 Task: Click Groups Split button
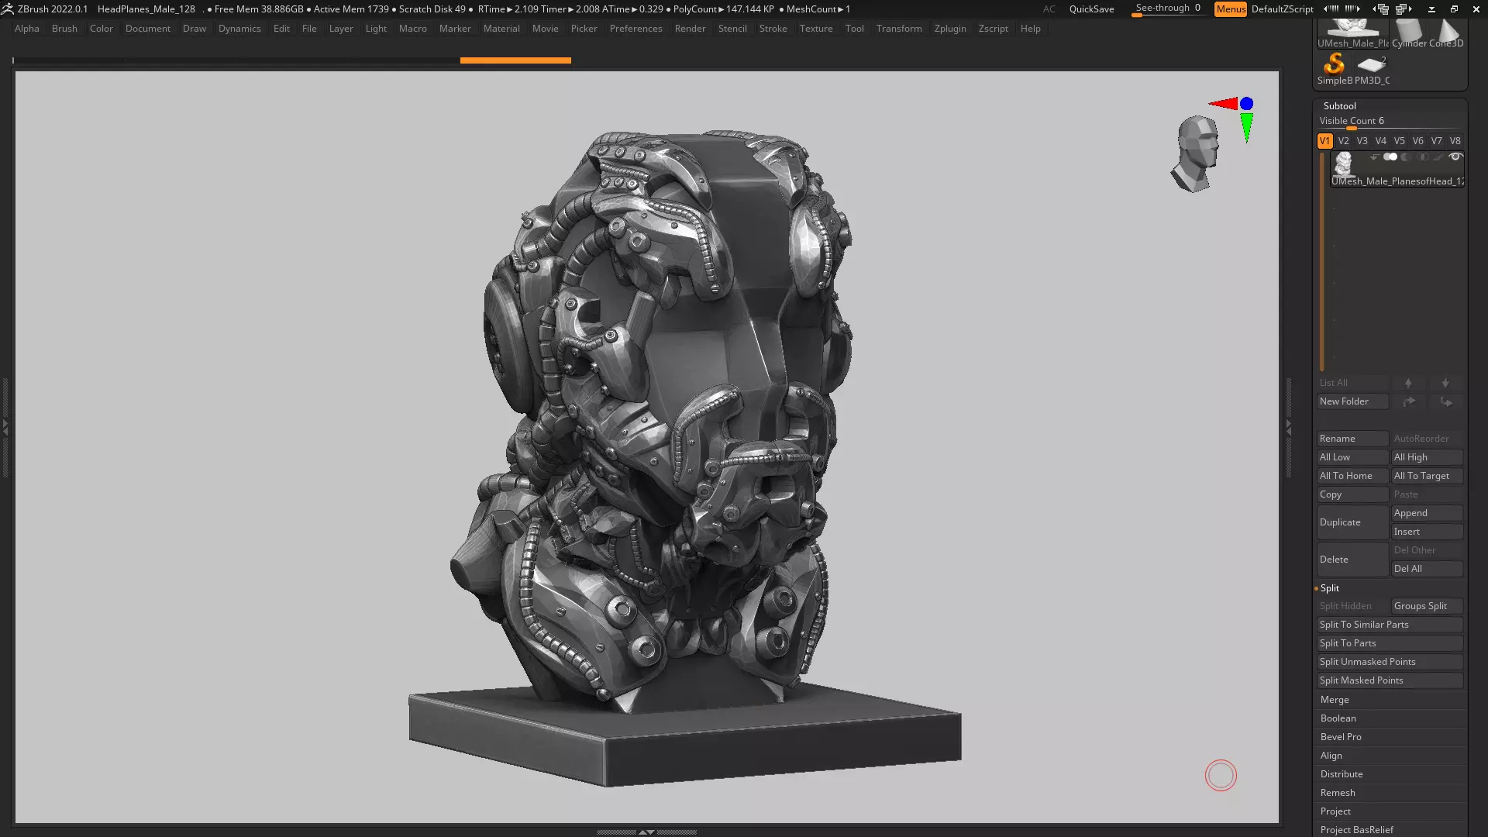pos(1427,606)
